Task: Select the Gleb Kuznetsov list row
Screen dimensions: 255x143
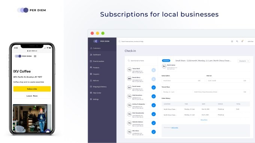Action: [x=141, y=97]
